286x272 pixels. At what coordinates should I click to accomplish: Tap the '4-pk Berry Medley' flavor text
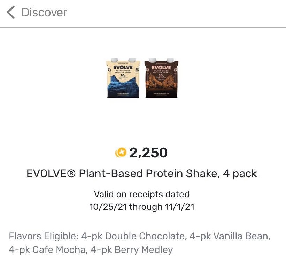132,250
